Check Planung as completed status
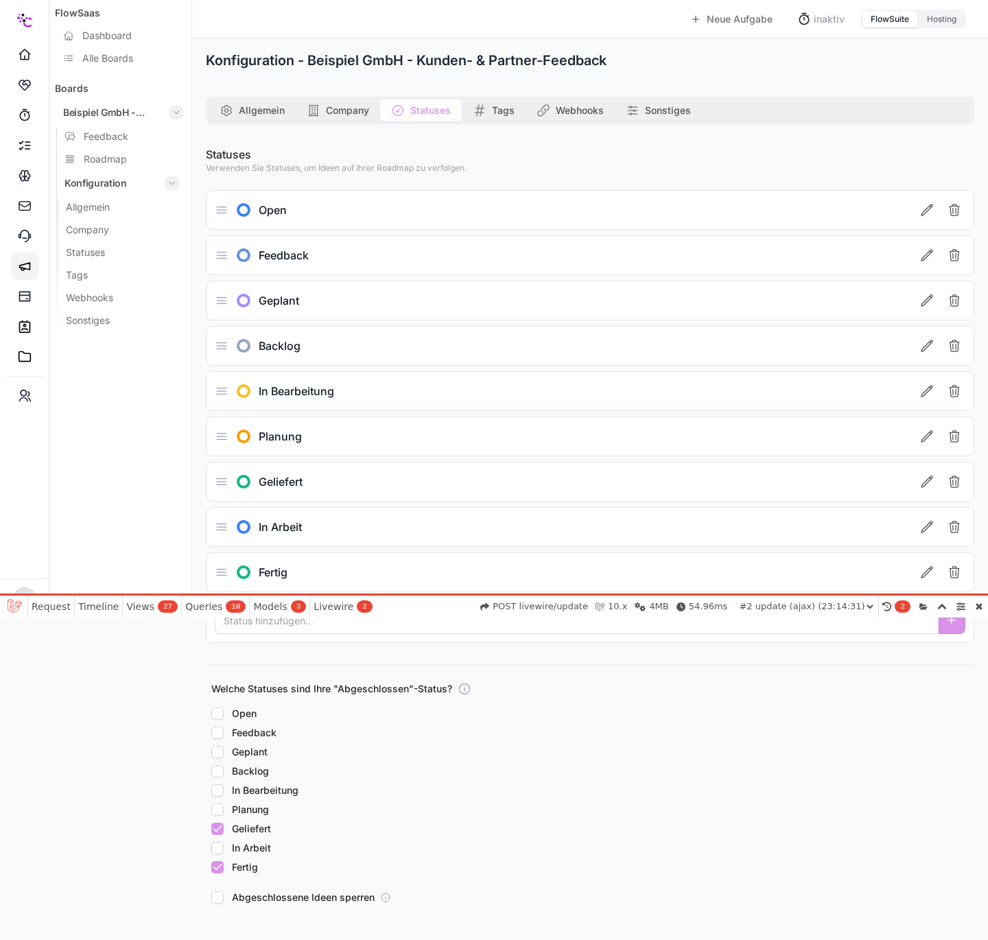Screen dimensions: 988x940 pyautogui.click(x=217, y=810)
